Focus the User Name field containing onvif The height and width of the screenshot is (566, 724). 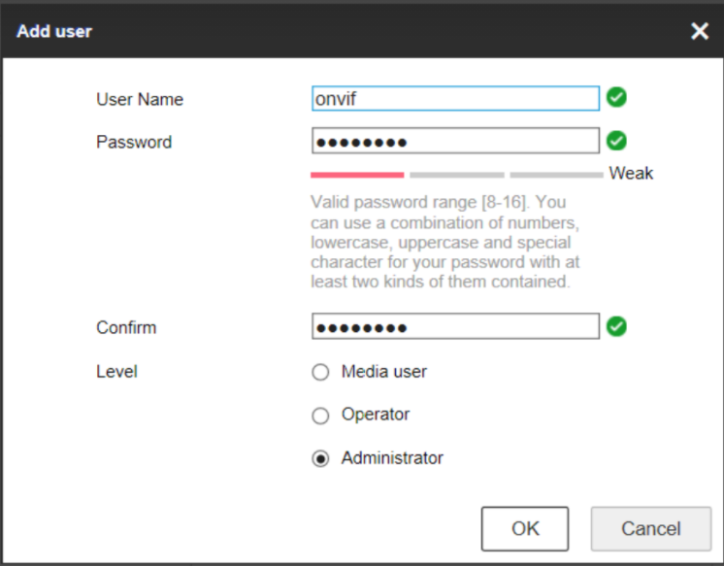click(x=454, y=99)
